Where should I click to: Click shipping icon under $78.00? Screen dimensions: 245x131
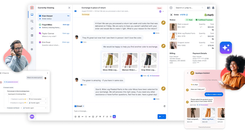(213, 48)
